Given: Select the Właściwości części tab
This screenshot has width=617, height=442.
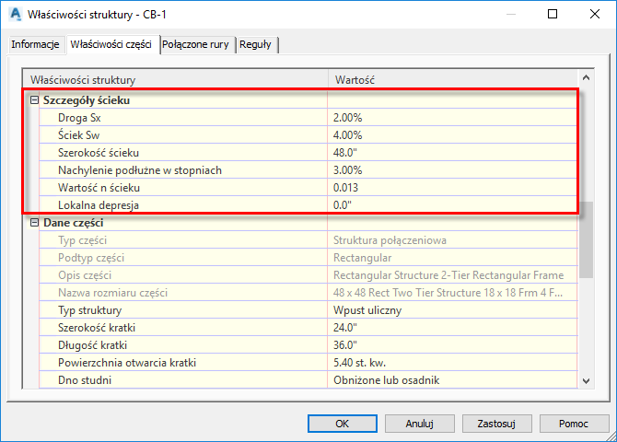Looking at the screenshot, I should [x=111, y=44].
